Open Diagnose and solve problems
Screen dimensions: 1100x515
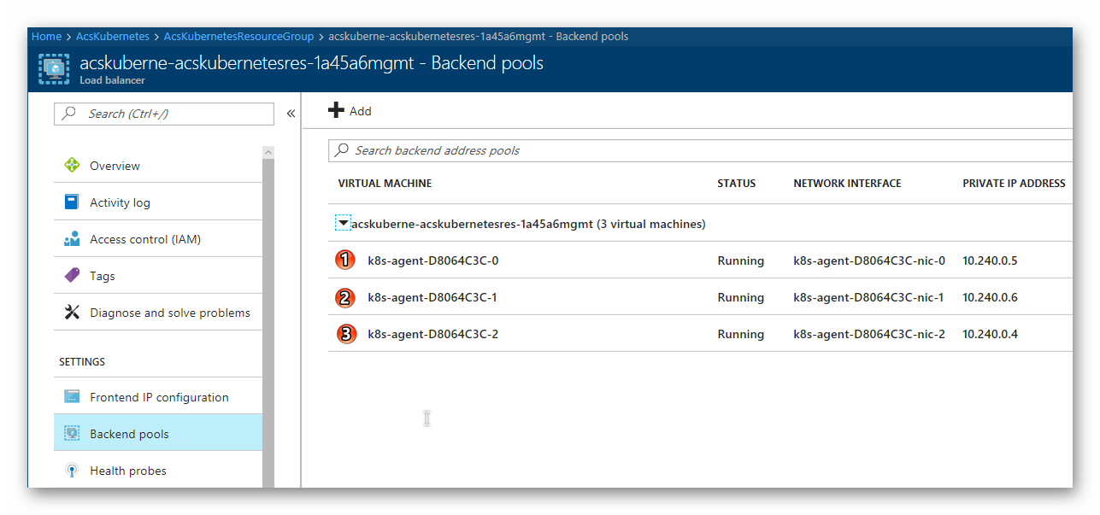point(158,313)
